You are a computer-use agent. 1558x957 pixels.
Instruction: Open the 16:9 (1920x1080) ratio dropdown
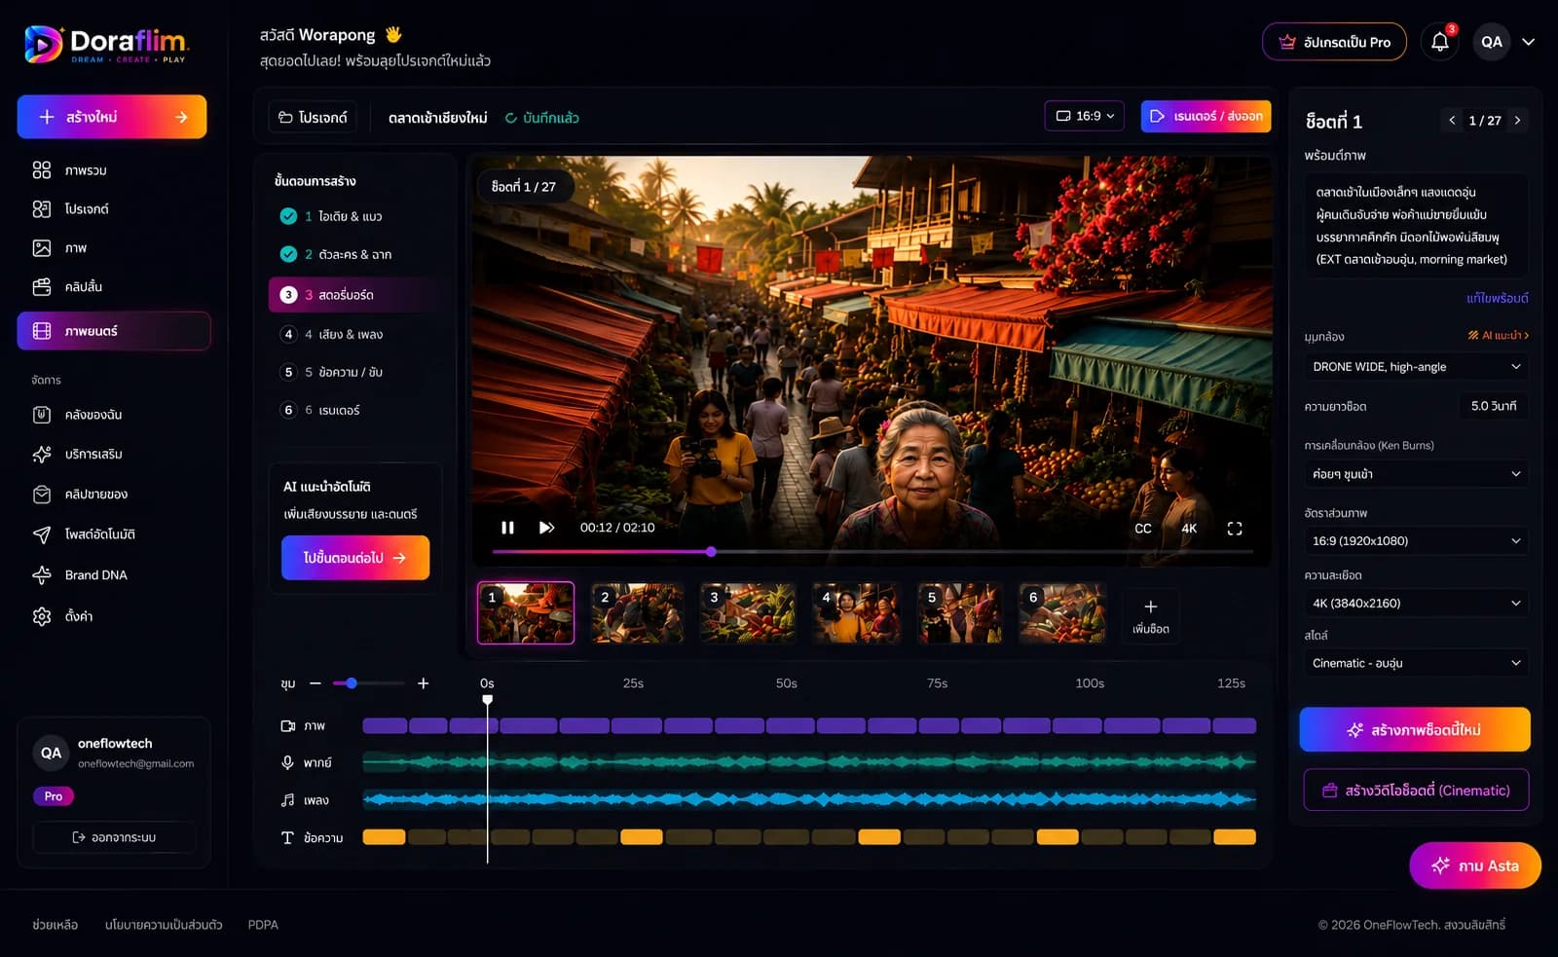pyautogui.click(x=1416, y=541)
